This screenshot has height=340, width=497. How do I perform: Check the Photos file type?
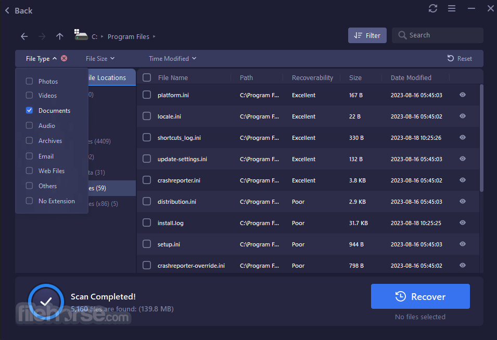[29, 81]
